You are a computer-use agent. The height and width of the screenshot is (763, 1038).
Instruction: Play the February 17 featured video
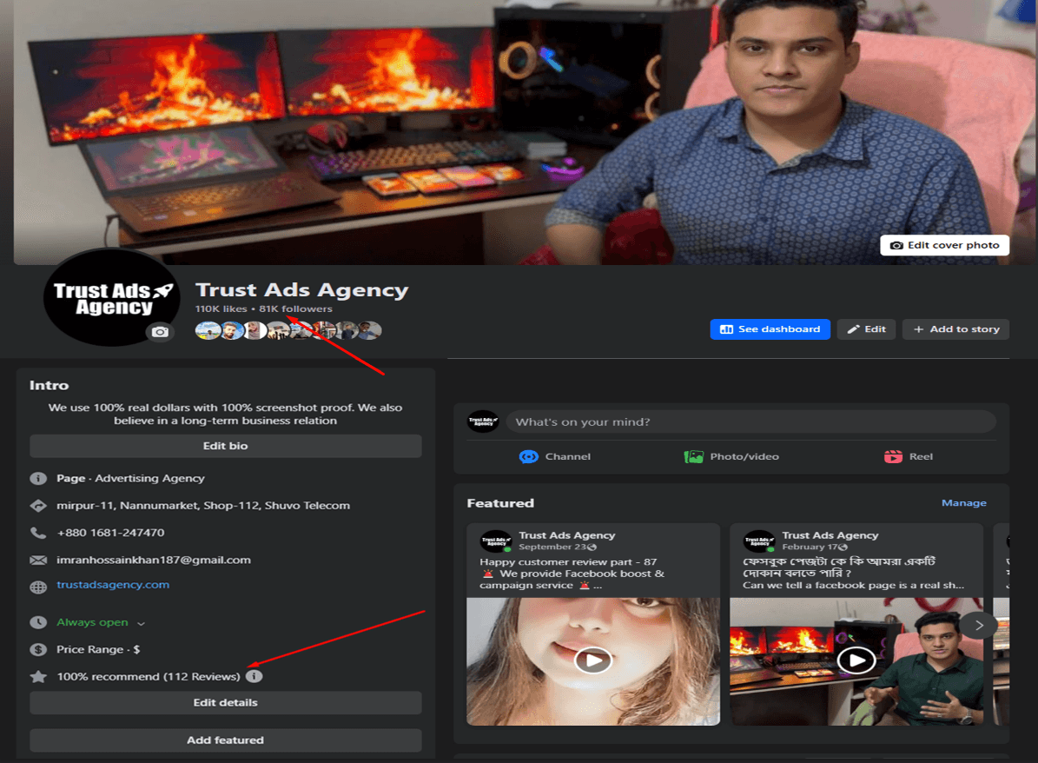click(x=856, y=660)
